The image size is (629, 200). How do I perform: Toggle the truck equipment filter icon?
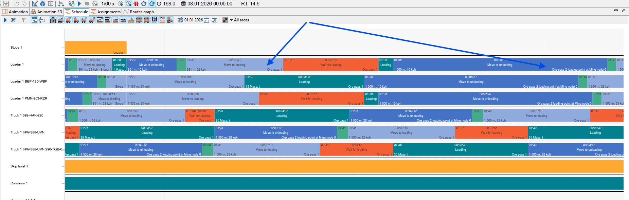tap(76, 20)
